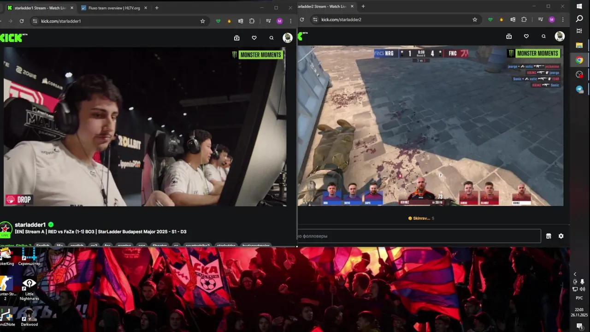Close the Fluxo team overview HLTV tab

coord(146,8)
